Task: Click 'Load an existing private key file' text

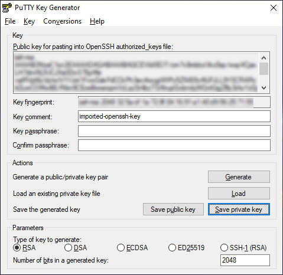Action: 57,194
